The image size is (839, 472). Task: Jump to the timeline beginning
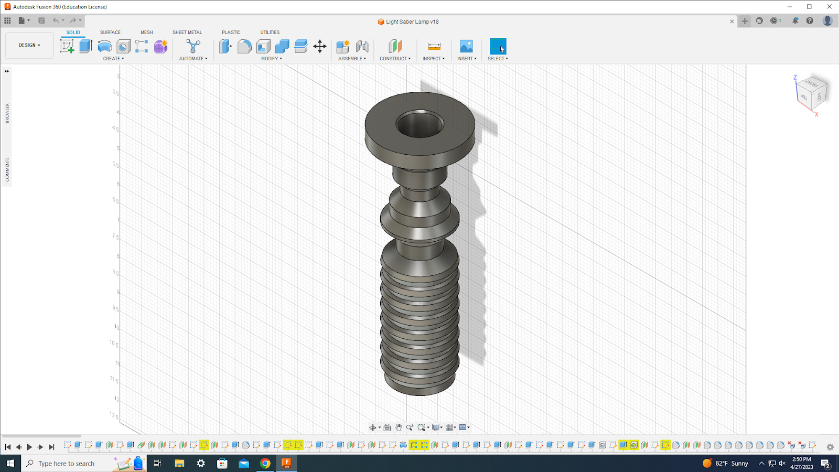point(7,447)
